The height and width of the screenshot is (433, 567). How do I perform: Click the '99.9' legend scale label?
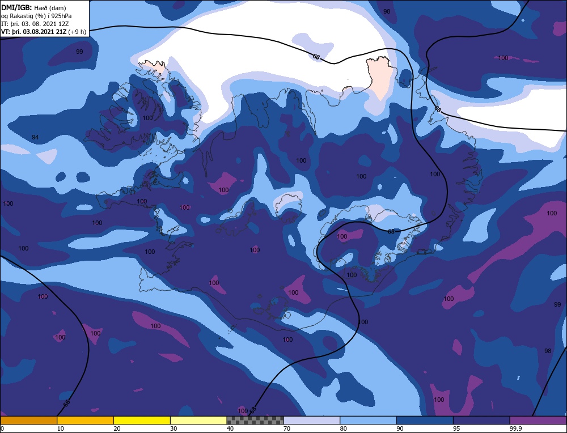515,428
